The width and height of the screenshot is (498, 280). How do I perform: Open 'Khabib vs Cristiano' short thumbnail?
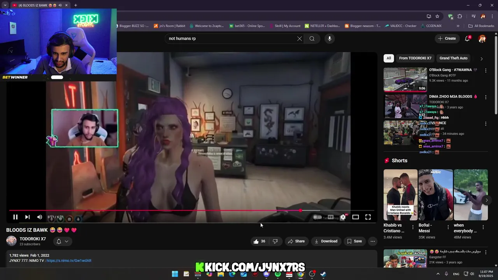tap(400, 195)
